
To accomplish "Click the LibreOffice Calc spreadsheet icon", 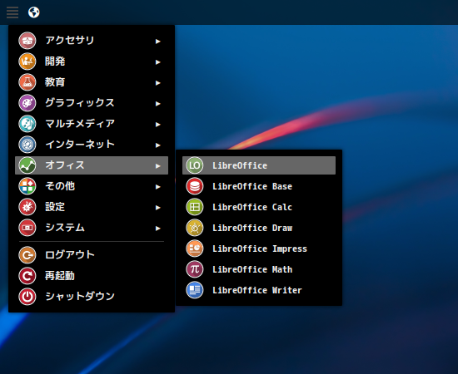I will tap(195, 207).
